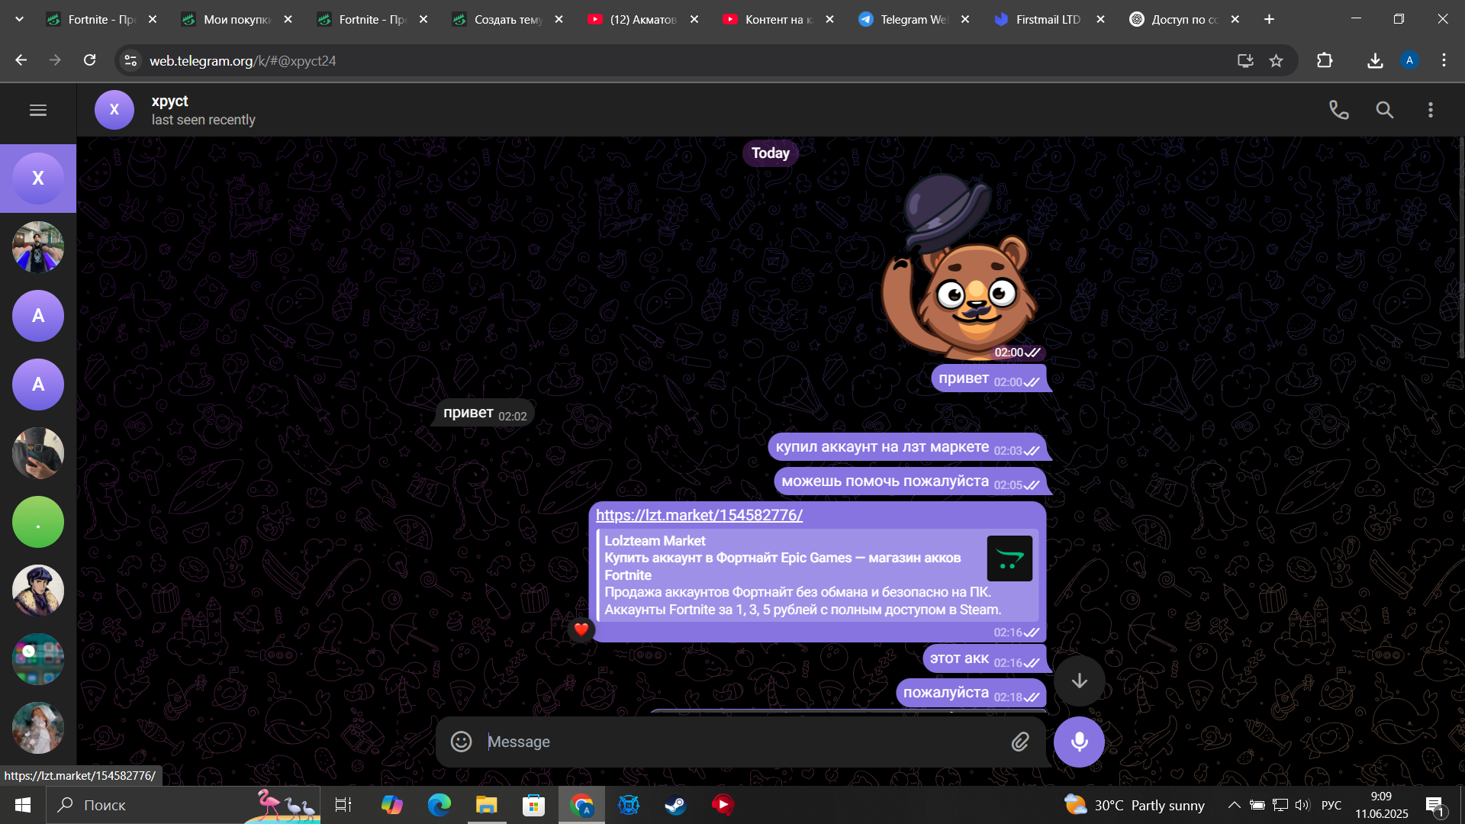Open the browser tab search dropdown arrow
Screen dimensions: 1465x824
tap(19, 20)
